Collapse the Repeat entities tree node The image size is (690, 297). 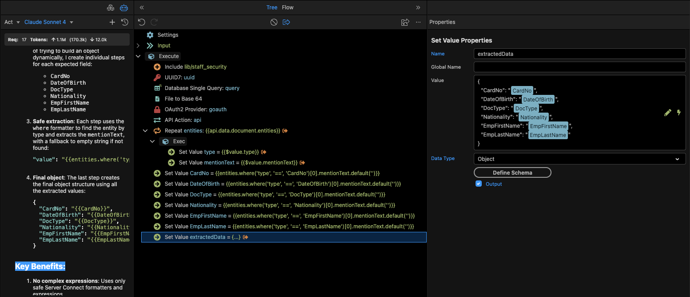[145, 131]
